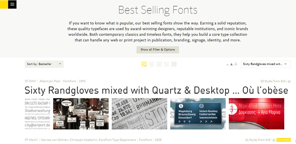Click the yellow logo square
This screenshot has height=144, width=296.
4,4
